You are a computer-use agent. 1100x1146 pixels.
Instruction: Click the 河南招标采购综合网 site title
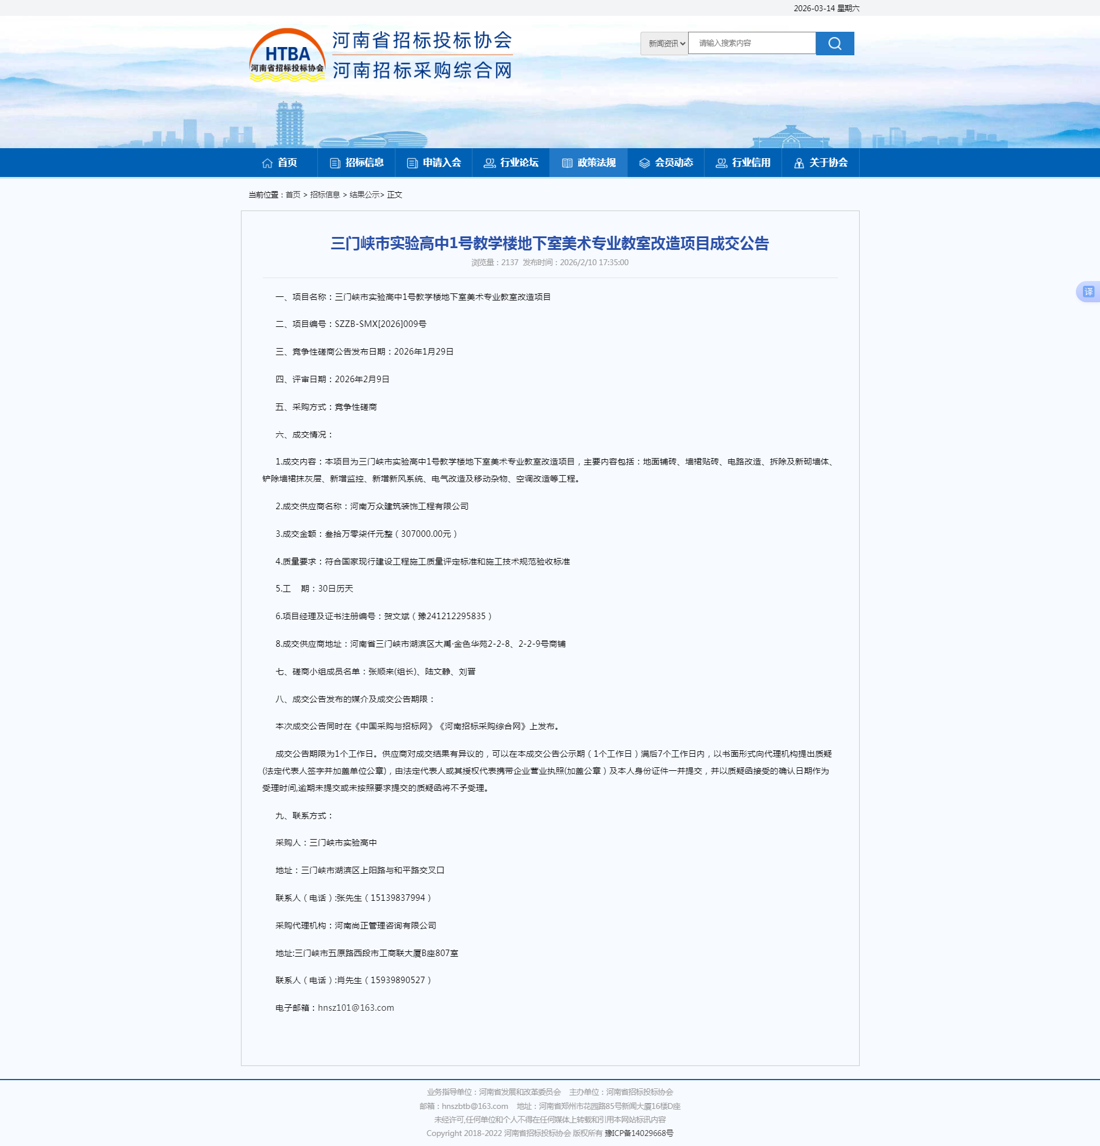tap(422, 71)
